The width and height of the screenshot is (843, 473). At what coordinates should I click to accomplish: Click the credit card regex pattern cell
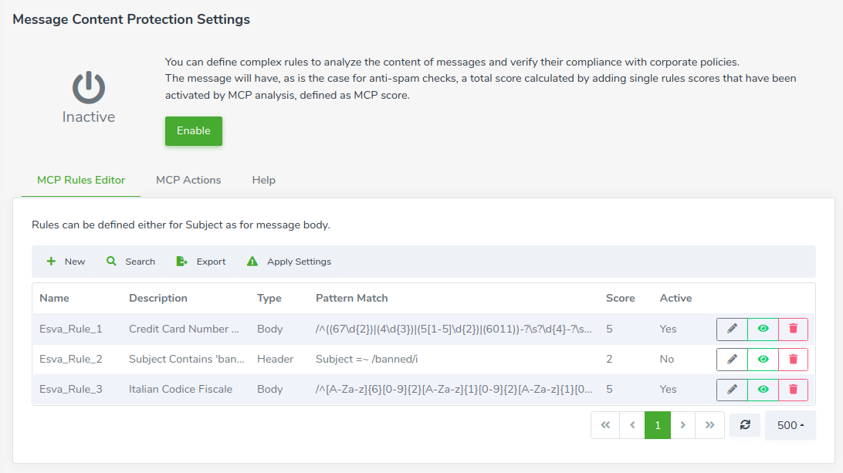pyautogui.click(x=453, y=329)
